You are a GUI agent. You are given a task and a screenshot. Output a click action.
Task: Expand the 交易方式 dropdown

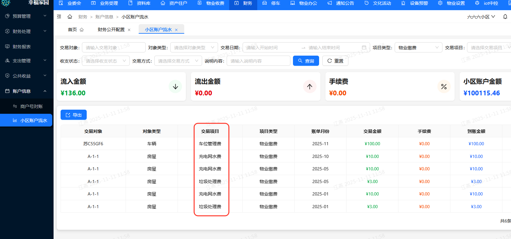[x=178, y=61]
